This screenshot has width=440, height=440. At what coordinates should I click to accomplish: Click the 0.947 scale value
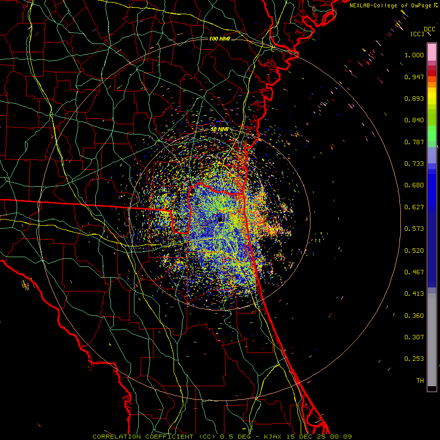414,77
